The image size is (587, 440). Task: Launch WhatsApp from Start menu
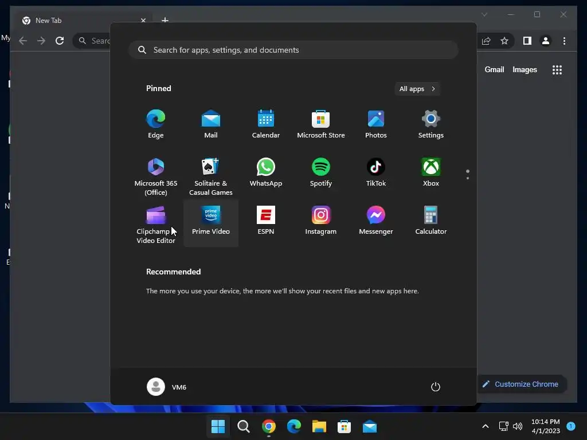pyautogui.click(x=266, y=172)
